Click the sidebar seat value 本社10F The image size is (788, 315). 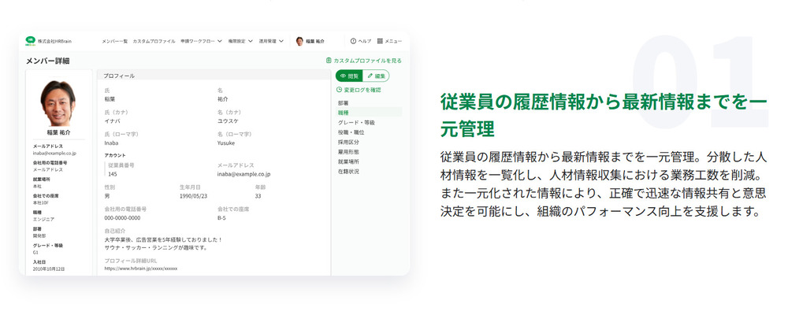point(41,202)
